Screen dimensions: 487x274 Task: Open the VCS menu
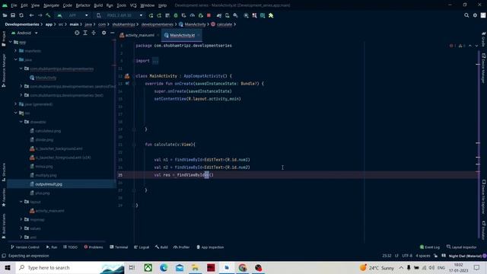tap(133, 5)
